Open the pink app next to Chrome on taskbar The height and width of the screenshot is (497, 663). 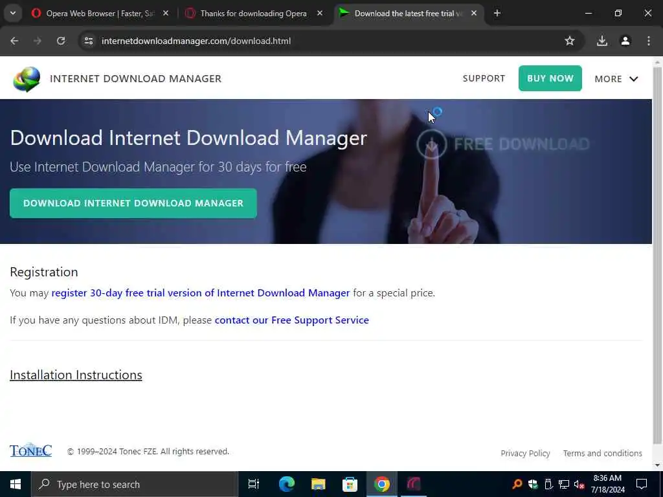[413, 484]
